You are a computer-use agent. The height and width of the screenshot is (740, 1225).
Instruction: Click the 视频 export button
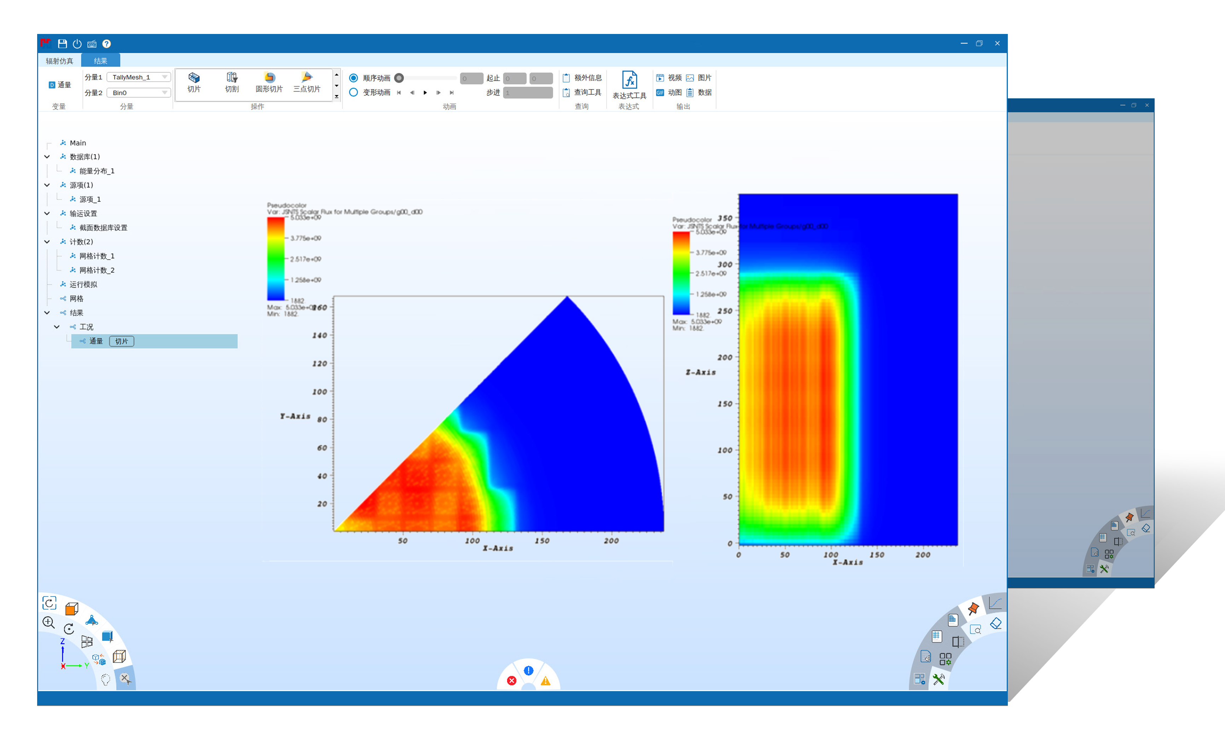coord(669,78)
